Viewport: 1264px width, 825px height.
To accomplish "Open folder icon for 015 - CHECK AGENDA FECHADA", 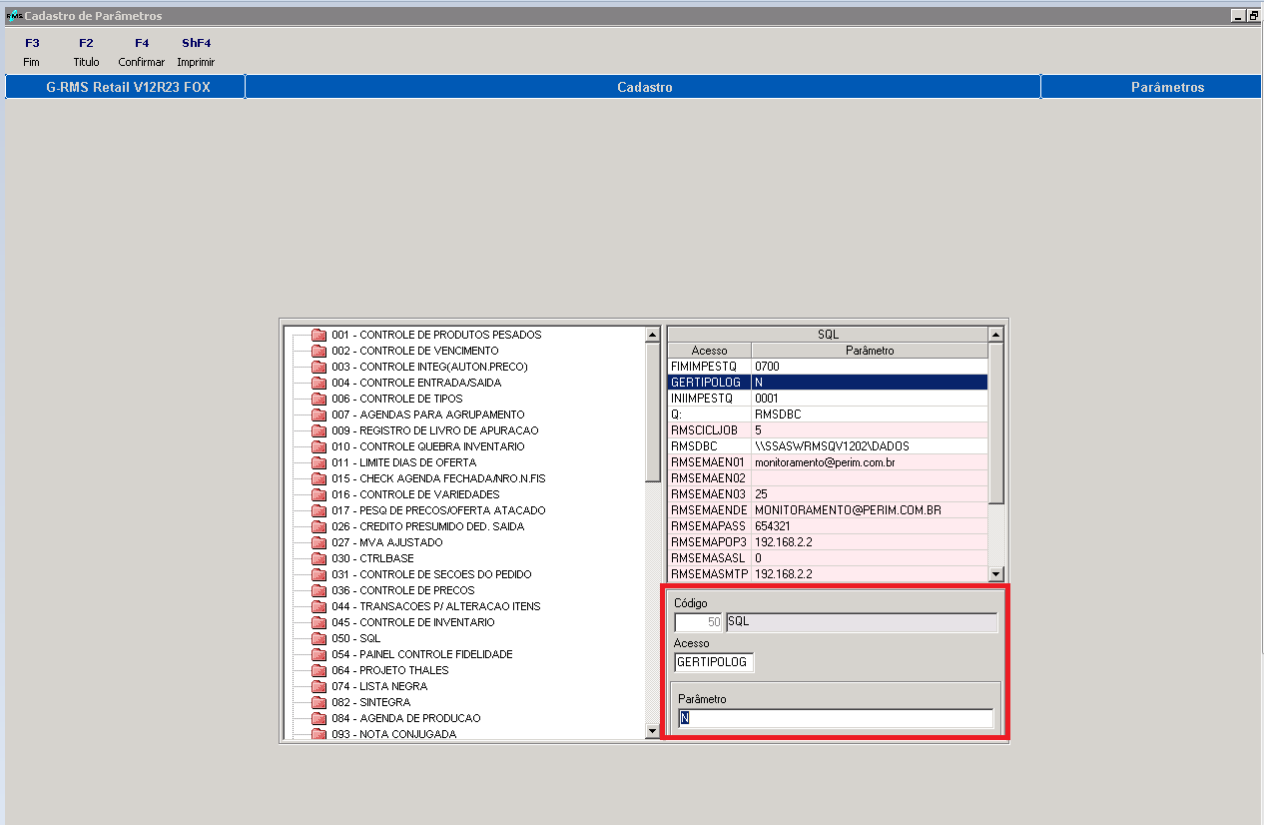I will click(318, 478).
